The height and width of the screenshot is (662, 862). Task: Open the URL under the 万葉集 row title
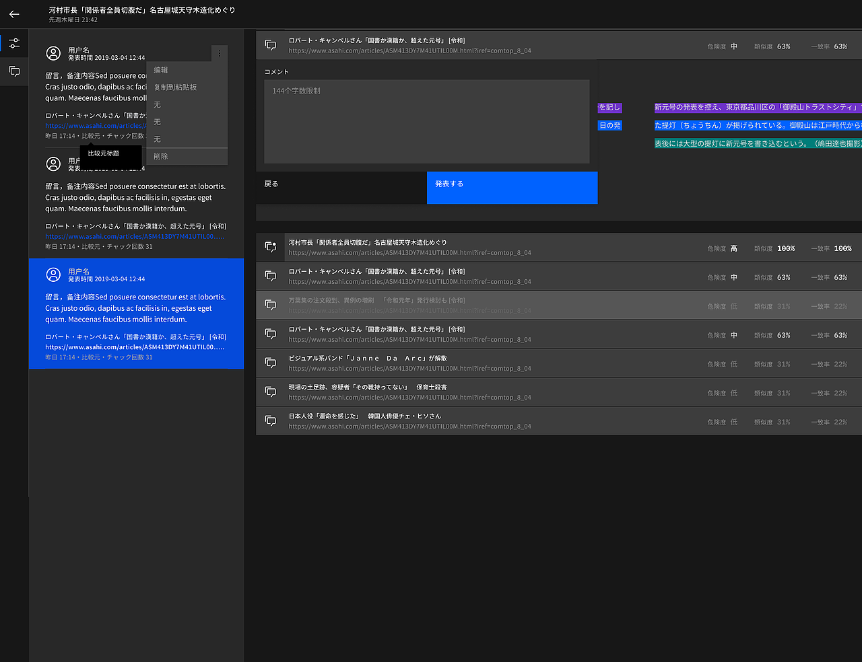point(410,311)
